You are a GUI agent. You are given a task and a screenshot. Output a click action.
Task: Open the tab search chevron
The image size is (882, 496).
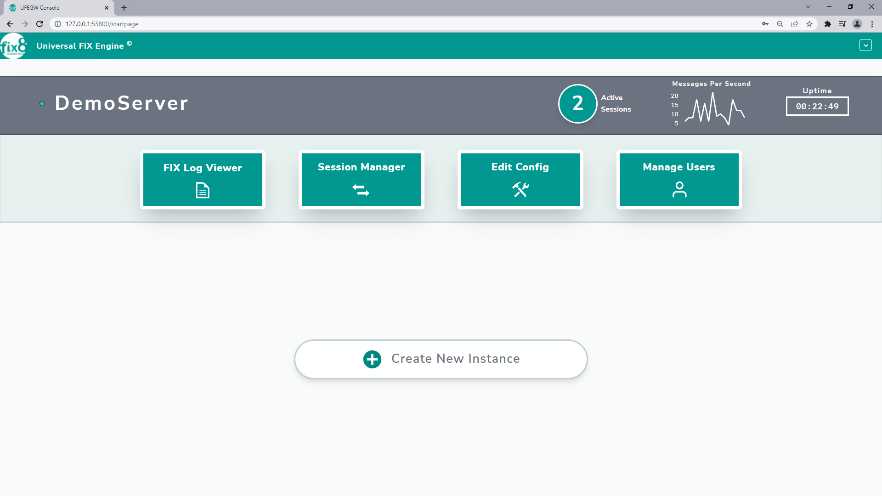tap(808, 6)
